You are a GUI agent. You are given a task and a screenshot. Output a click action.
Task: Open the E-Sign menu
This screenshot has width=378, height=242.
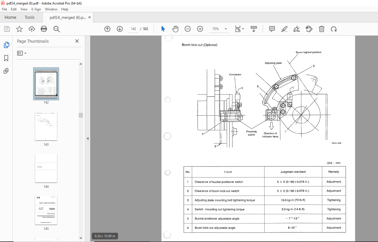[36, 9]
